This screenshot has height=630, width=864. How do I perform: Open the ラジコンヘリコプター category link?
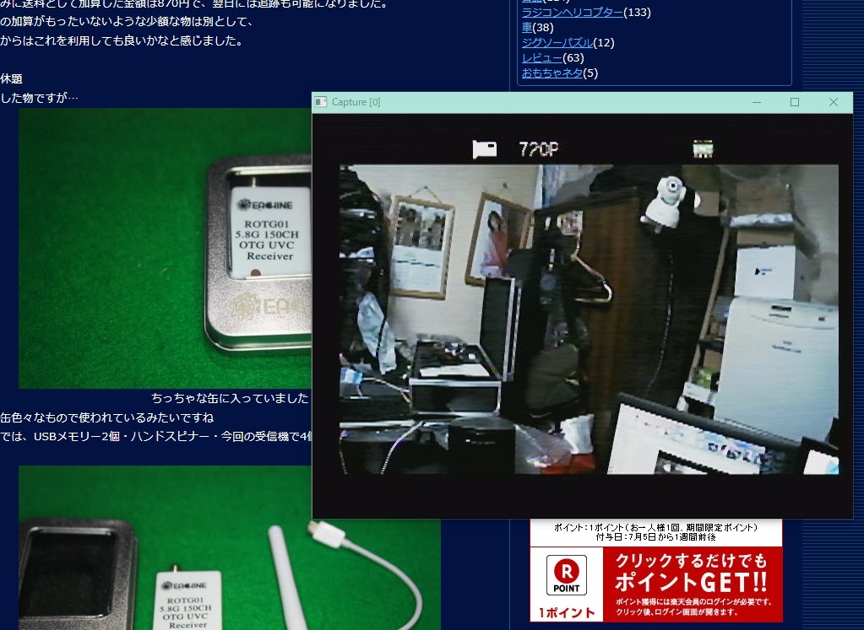[572, 13]
